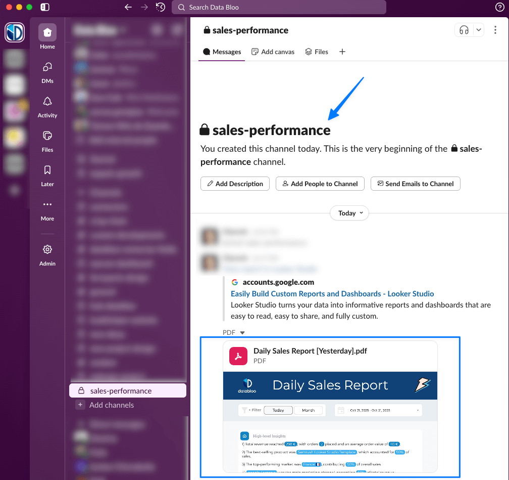
Task: Start a huddle with headphones icon
Action: pyautogui.click(x=464, y=30)
